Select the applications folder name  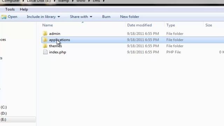[x=59, y=40]
